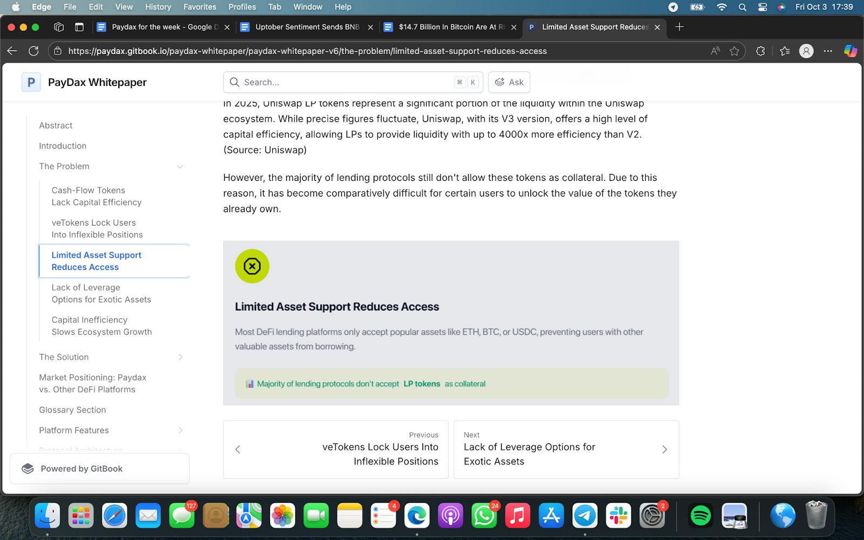Expand the Platform Features chevron
Image resolution: width=864 pixels, height=540 pixels.
(180, 430)
